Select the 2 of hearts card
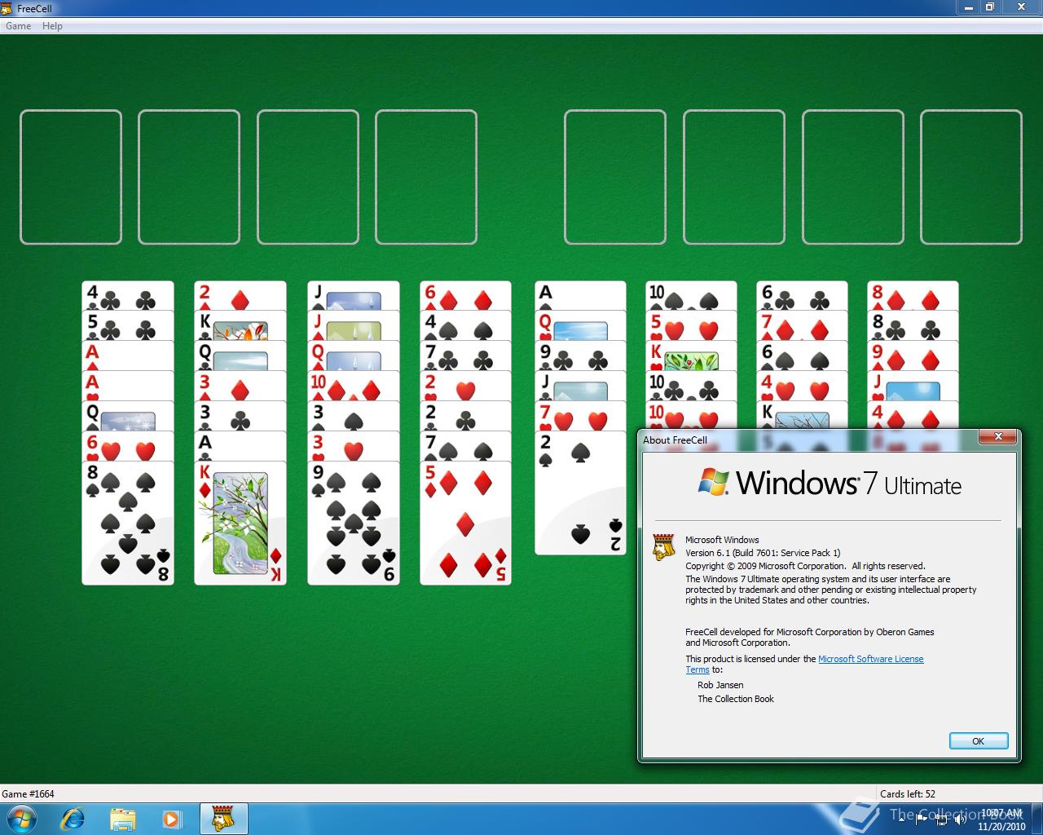The height and width of the screenshot is (835, 1043). [x=465, y=387]
